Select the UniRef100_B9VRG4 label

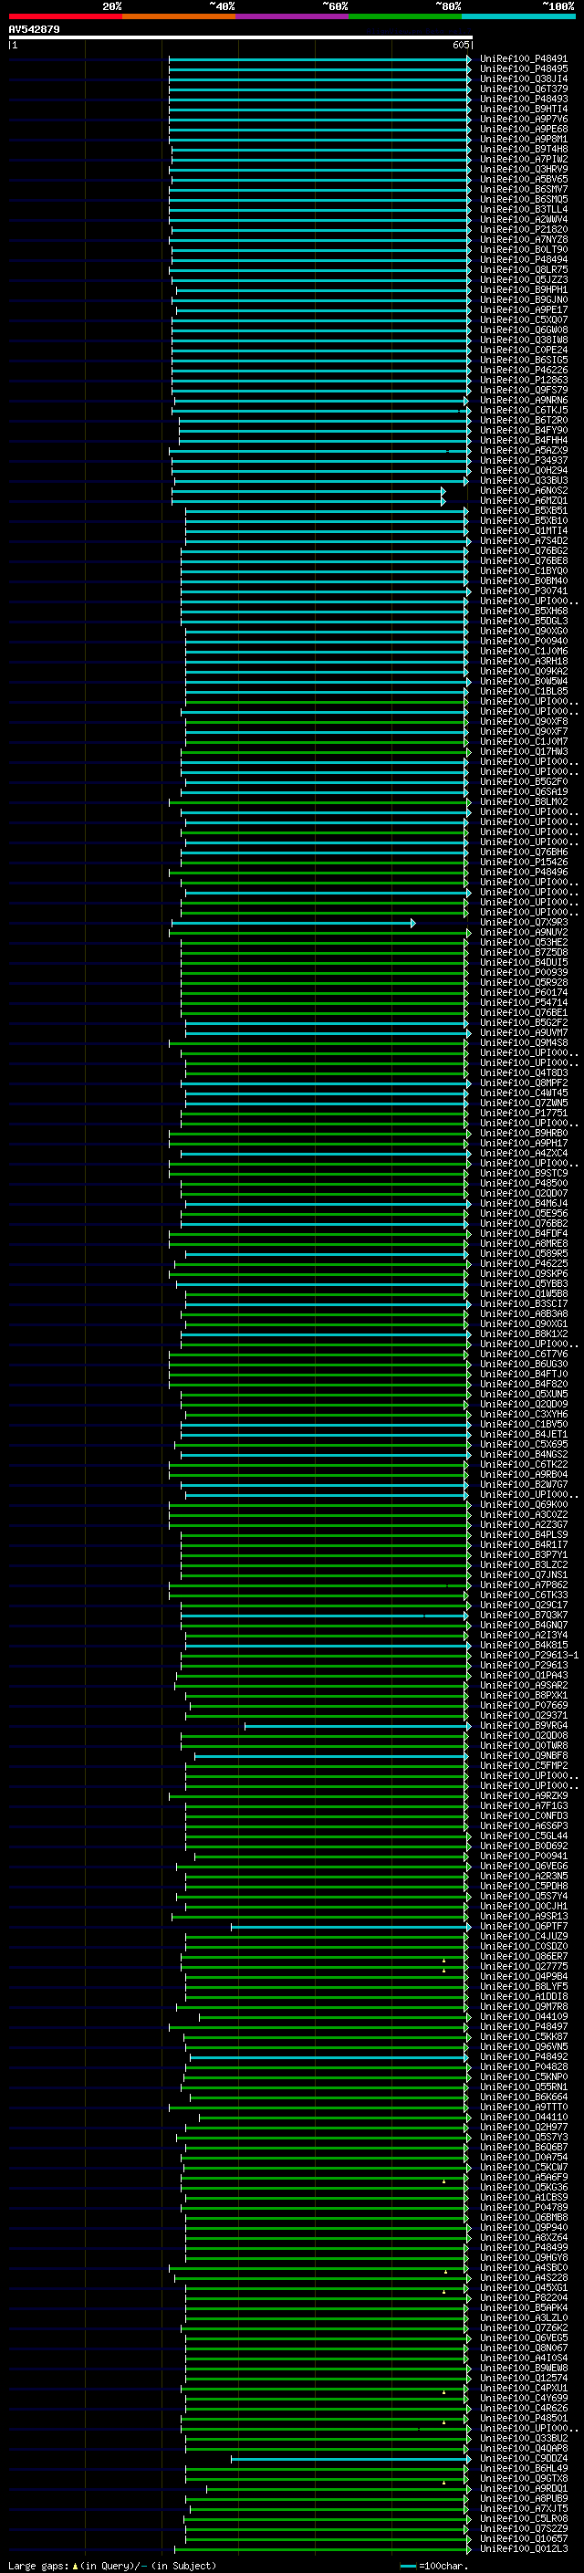(x=524, y=1725)
